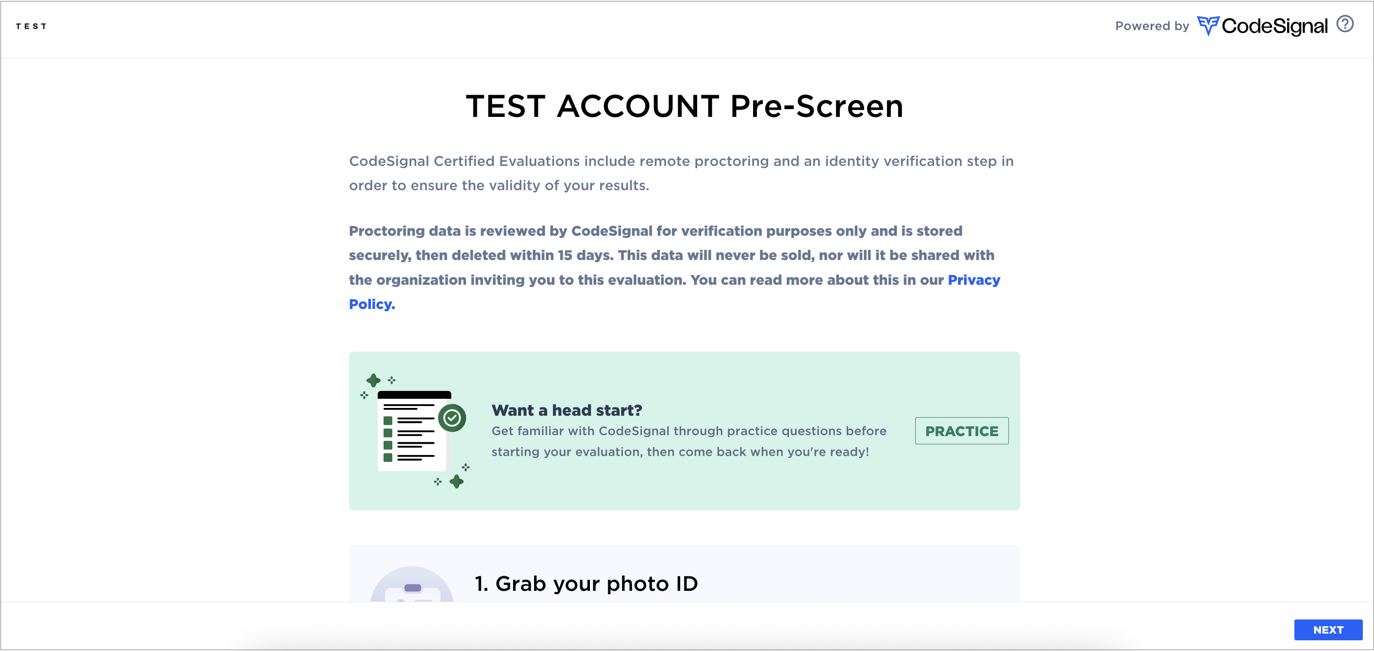Click the photo ID badge illustration

pos(412,585)
